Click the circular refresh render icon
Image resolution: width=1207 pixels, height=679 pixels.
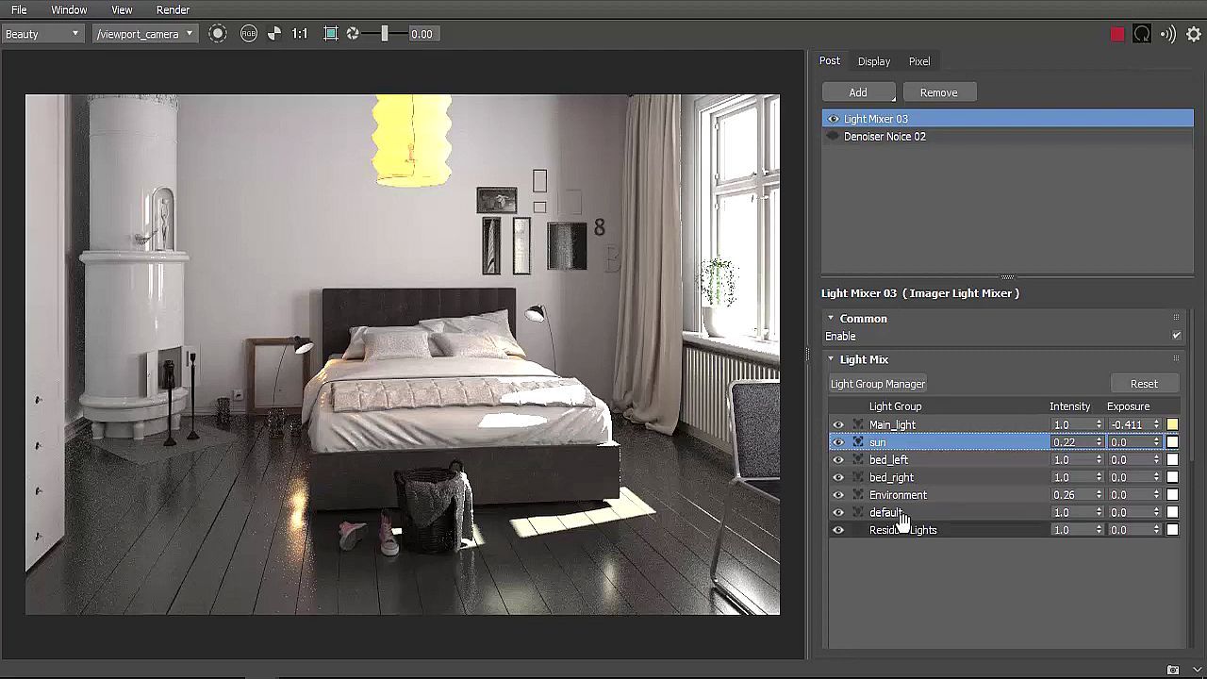(x=1142, y=35)
